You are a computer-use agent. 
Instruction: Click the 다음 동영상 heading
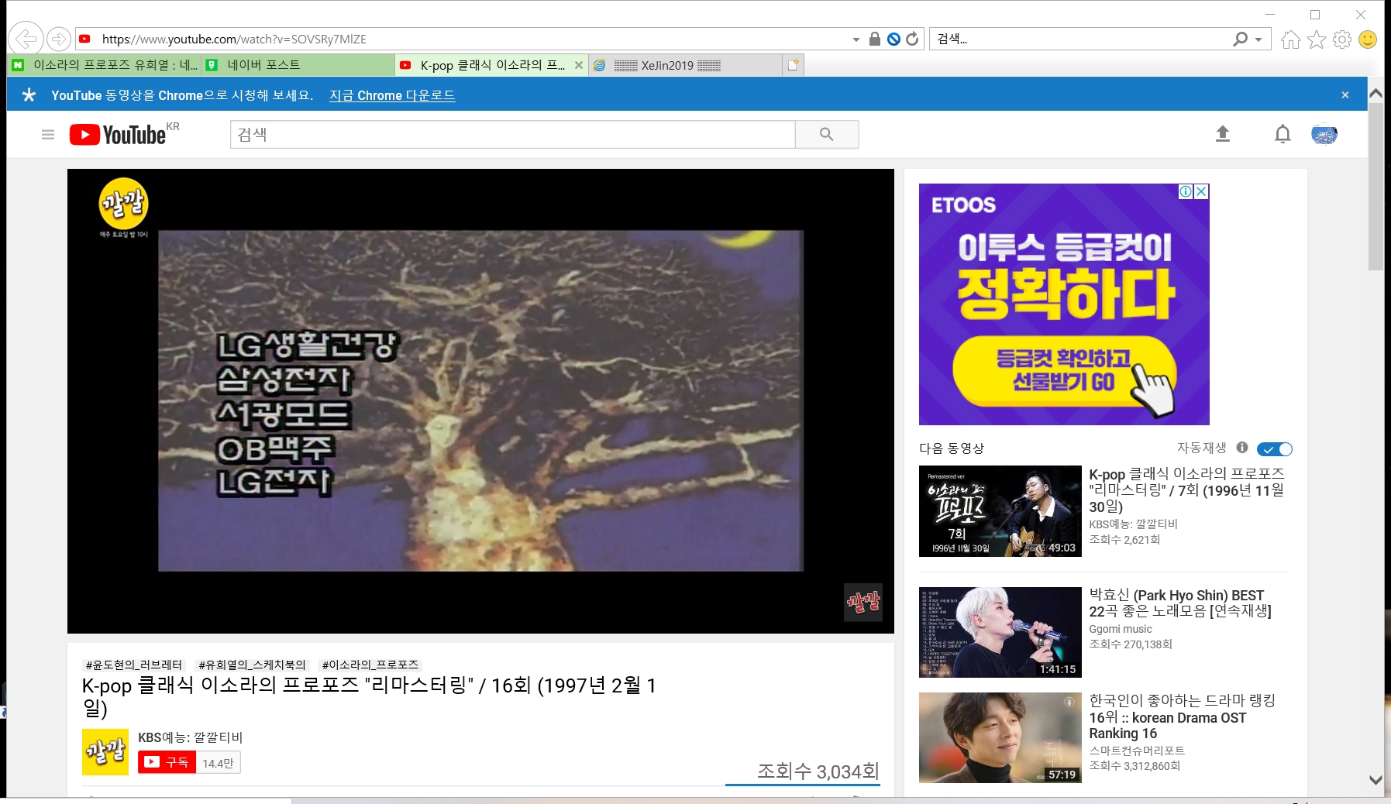952,448
